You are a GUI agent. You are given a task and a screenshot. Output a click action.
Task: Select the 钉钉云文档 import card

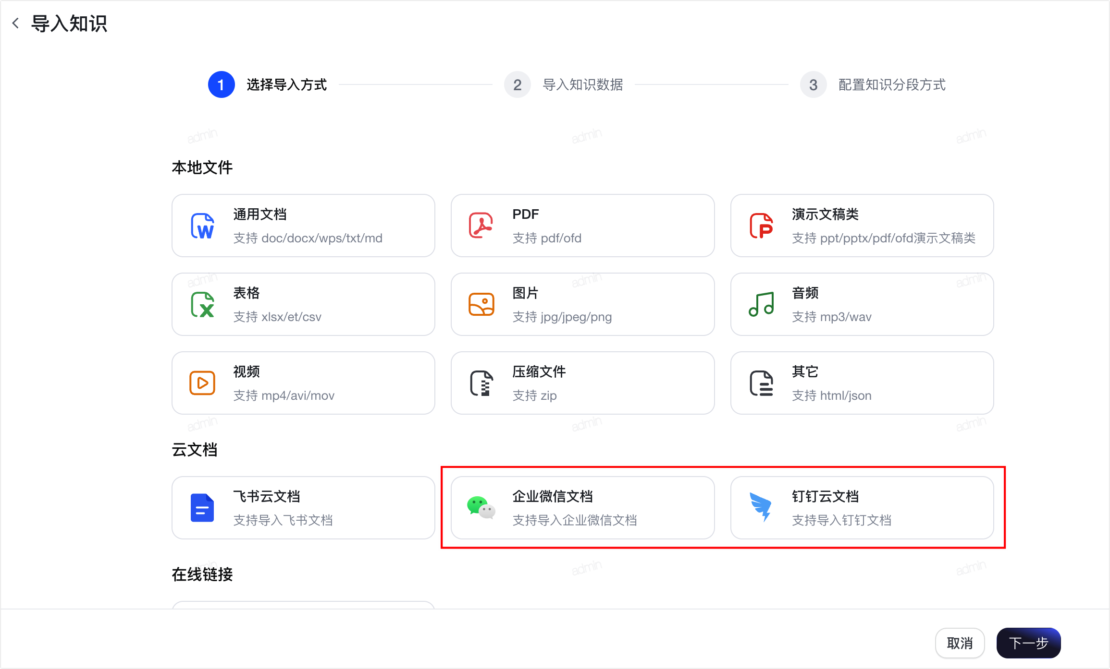(x=862, y=508)
